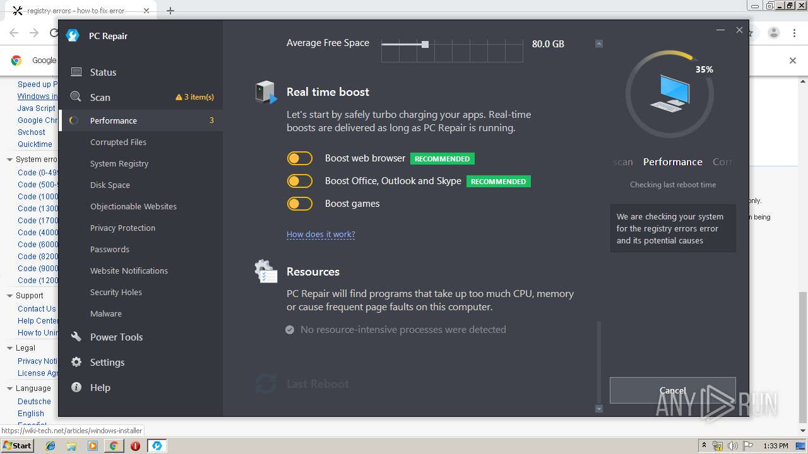
Task: Click the Performance spinner icon in sidebar
Action: tap(74, 120)
